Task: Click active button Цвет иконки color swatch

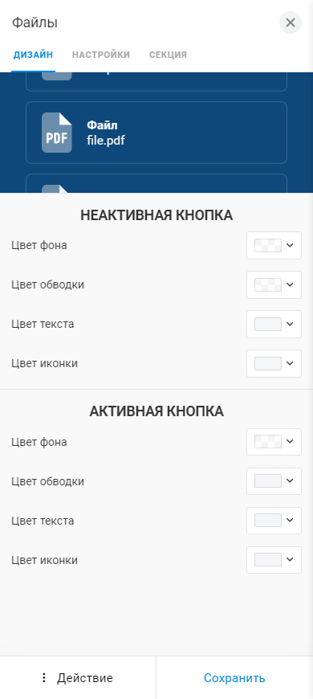Action: (268, 559)
